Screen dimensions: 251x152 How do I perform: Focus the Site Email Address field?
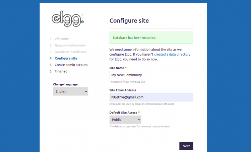pos(151,97)
